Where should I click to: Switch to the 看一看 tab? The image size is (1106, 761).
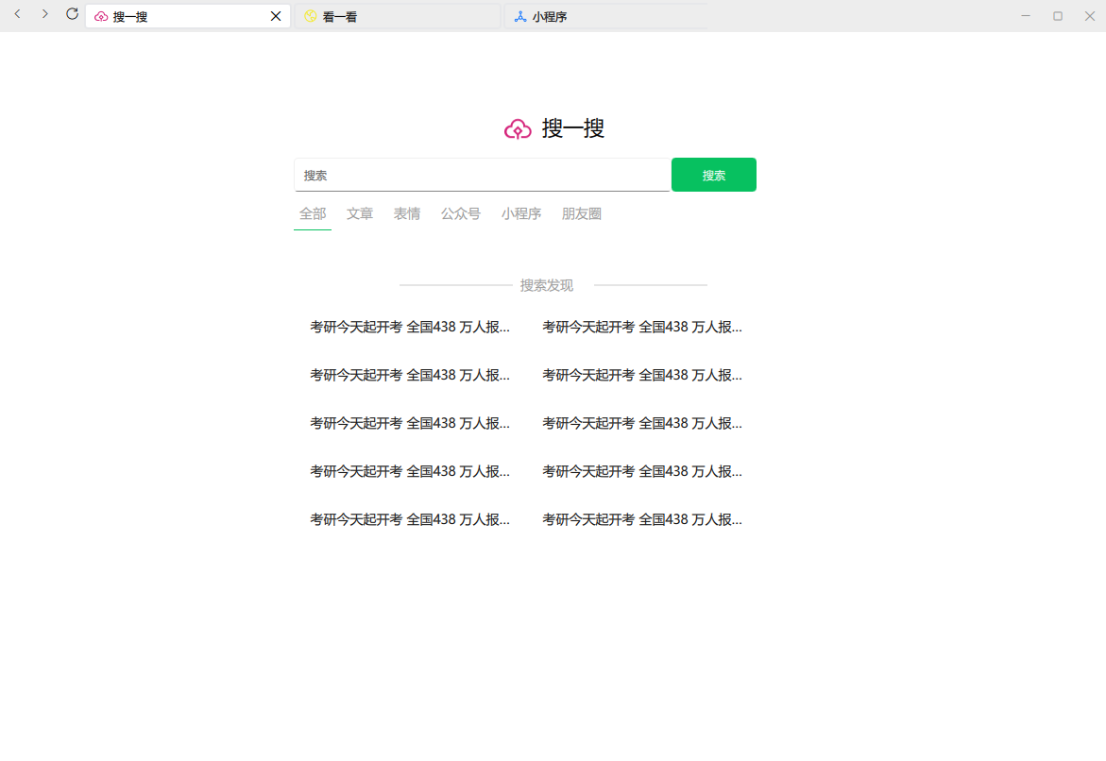tap(397, 16)
